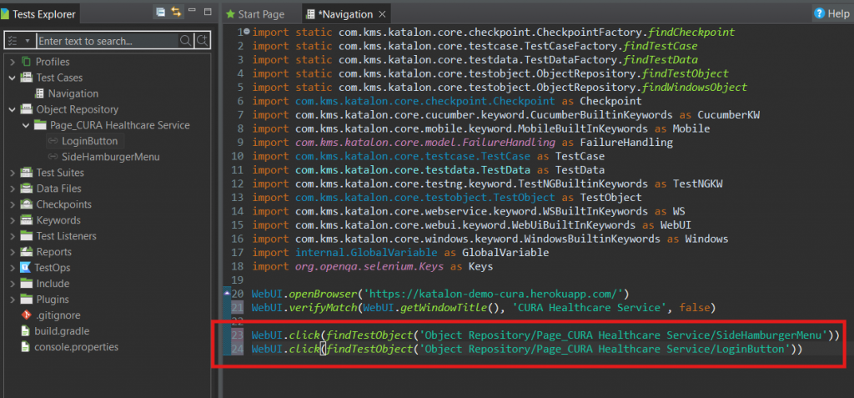
Task: Expand the Data Files node
Action: point(13,189)
